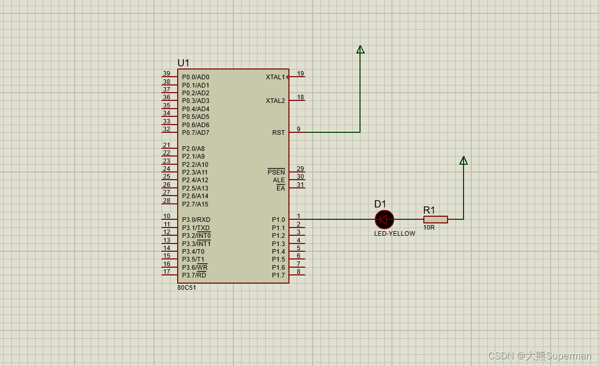This screenshot has width=599, height=366.
Task: Click the P3.2/INT0 pin label
Action: (196, 235)
